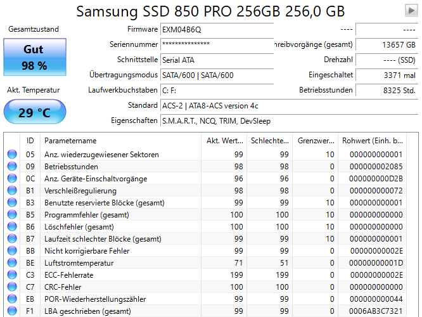Select the Laufzeit schlechter Blöcke (gesamt) name
Viewport: 422px width, 317px height.
pyautogui.click(x=103, y=239)
